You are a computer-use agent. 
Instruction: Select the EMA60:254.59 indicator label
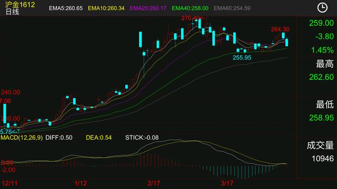coord(232,8)
